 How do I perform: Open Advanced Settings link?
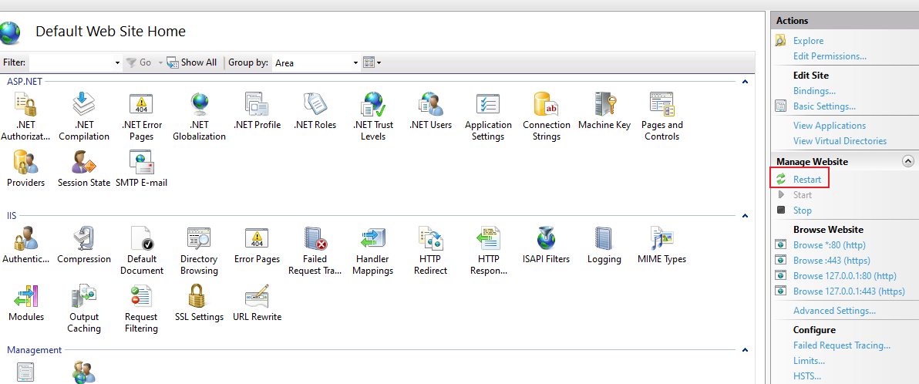(834, 311)
